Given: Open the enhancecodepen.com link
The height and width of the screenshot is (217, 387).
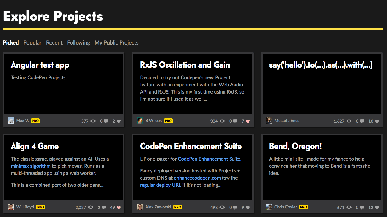Looking at the screenshot, I should pos(197,178).
